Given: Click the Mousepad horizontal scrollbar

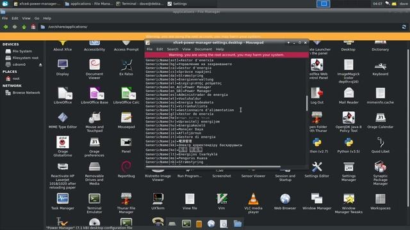Looking at the screenshot, I should (213, 166).
